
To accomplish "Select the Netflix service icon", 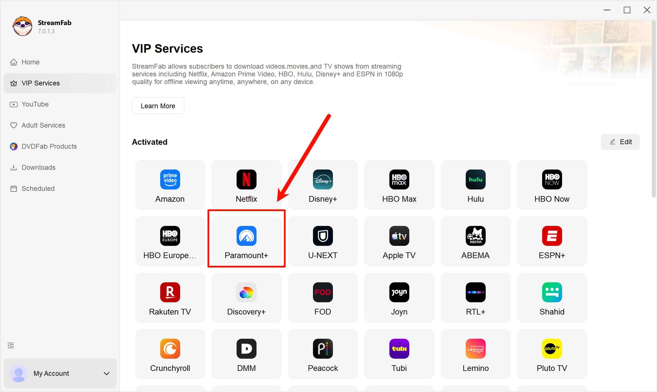I will coord(246,180).
